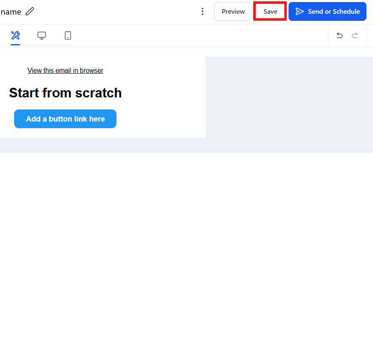
Task: Click the paper plane send icon
Action: pyautogui.click(x=299, y=12)
